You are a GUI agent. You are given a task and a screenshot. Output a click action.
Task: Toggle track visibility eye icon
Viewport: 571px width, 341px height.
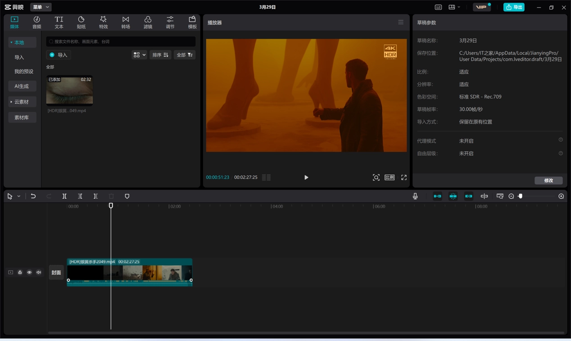pyautogui.click(x=29, y=273)
